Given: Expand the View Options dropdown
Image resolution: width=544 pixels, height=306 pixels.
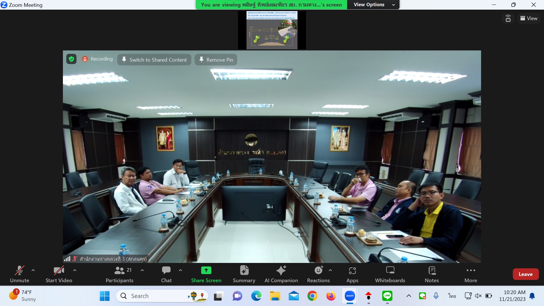Looking at the screenshot, I should [373, 5].
